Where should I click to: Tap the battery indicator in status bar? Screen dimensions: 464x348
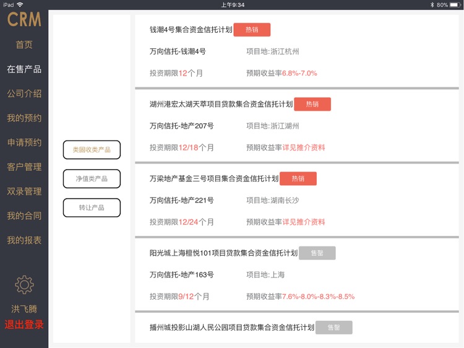pyautogui.click(x=455, y=5)
